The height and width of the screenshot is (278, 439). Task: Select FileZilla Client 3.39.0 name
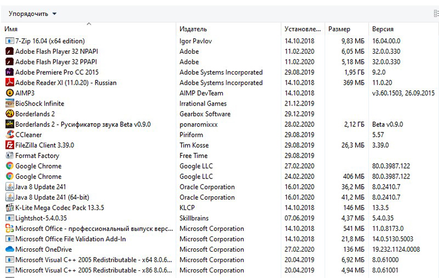44,145
